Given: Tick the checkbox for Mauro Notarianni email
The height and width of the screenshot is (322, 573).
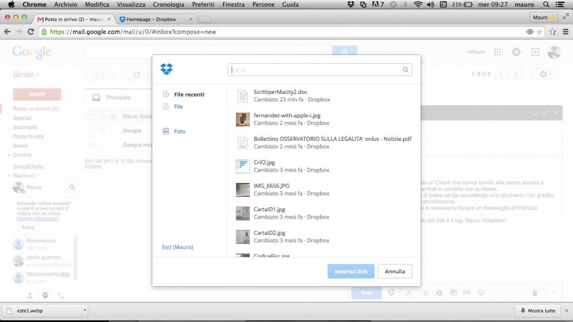Looking at the screenshot, I should tap(92, 116).
